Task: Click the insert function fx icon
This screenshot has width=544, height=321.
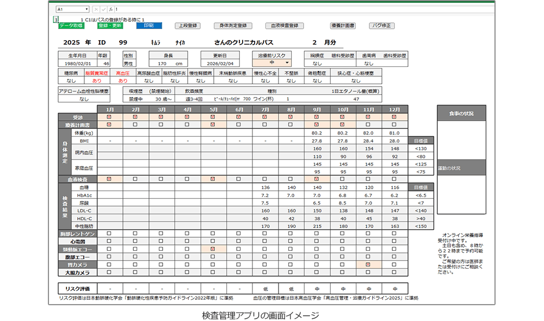Action: click(x=110, y=9)
